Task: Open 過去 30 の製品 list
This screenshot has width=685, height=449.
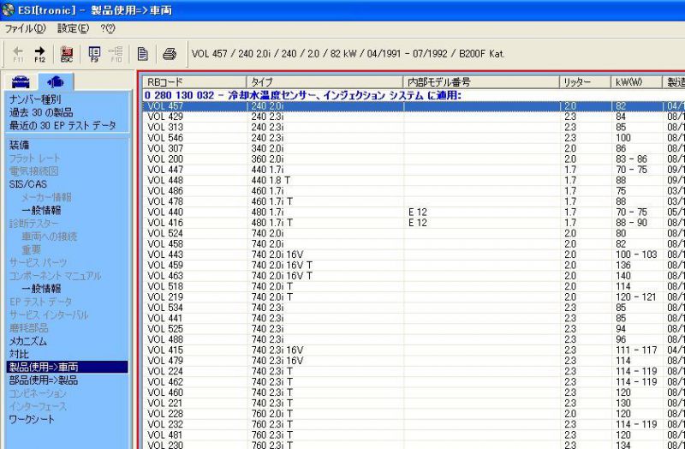Action: [x=42, y=112]
